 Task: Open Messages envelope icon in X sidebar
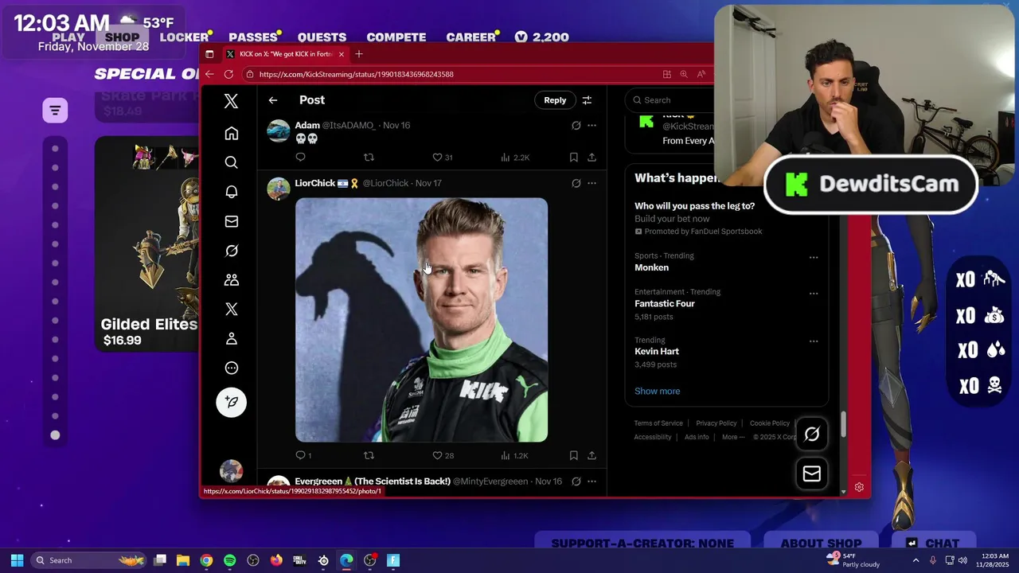coord(231,221)
